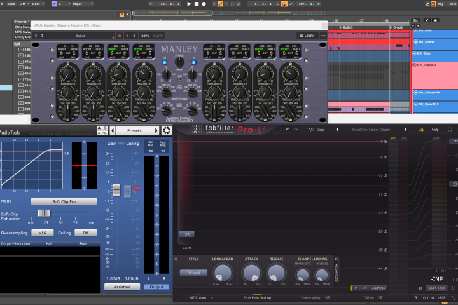Open the Soft Clip Pro mode dropdown
The width and height of the screenshot is (458, 305).
64,201
